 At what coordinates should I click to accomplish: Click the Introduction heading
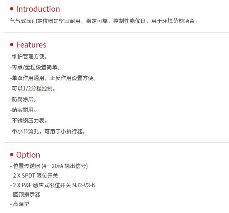[x=38, y=9]
